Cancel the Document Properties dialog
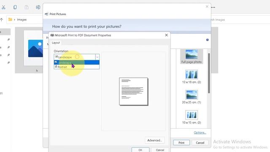270x152 pixels. (160, 150)
